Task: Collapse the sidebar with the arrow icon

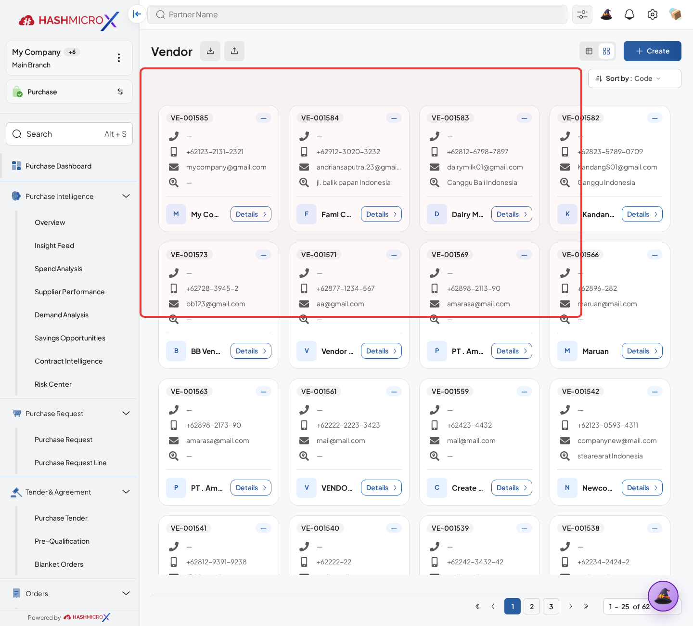Action: coord(137,14)
